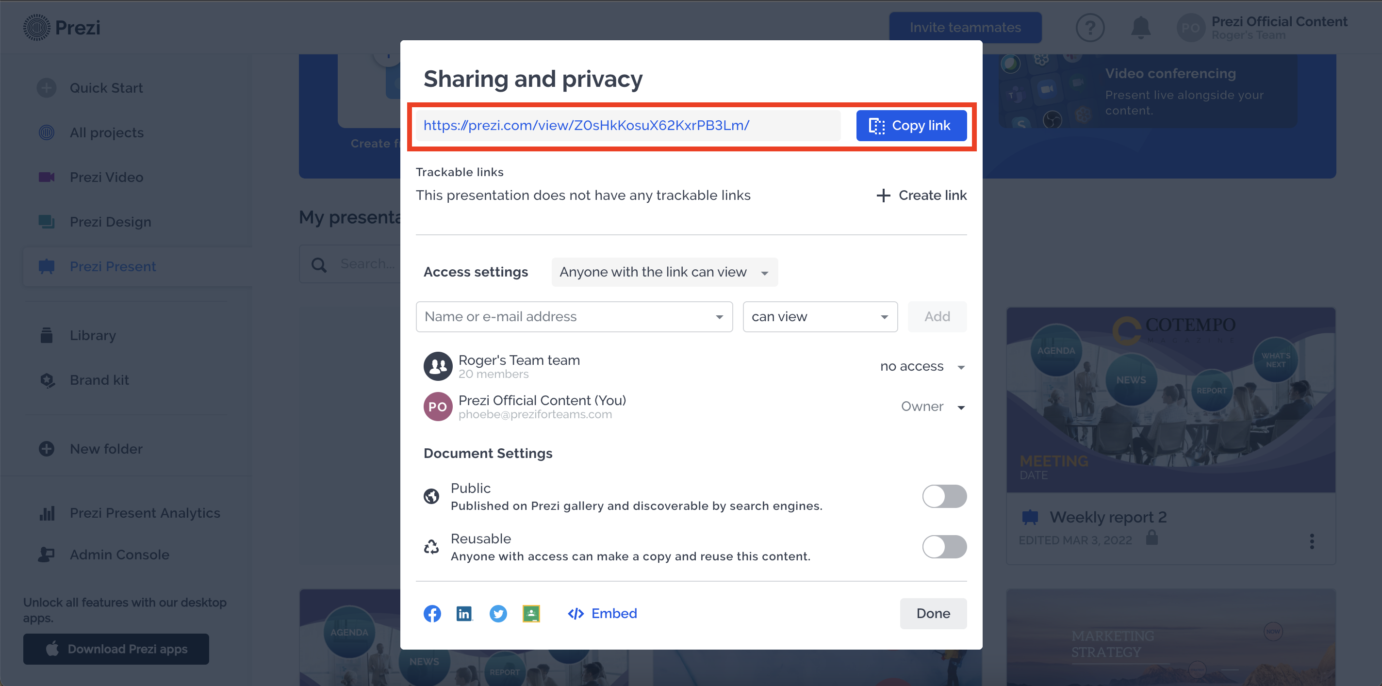Click the Copy link button
1382x686 pixels.
click(x=911, y=126)
